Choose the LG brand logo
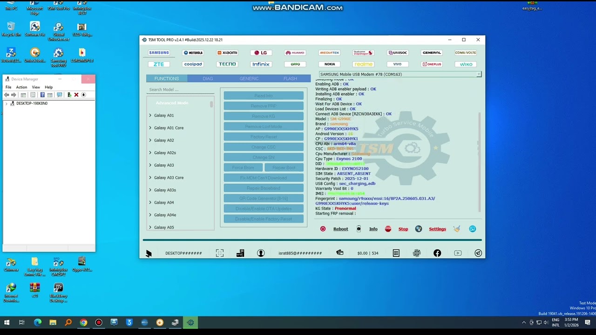 [x=261, y=53]
